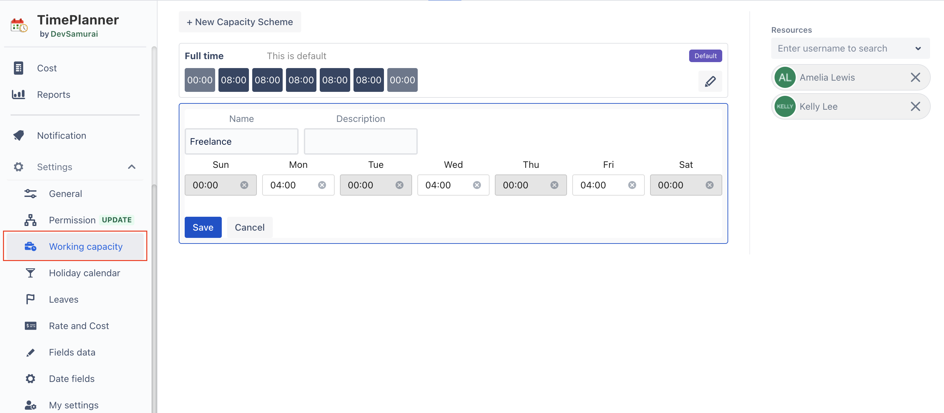Clear the Thu hours value
Viewport: 944px width, 413px height.
pos(554,185)
